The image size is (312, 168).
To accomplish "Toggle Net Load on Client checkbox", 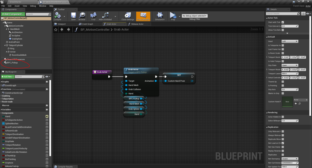I will tap(283, 143).
